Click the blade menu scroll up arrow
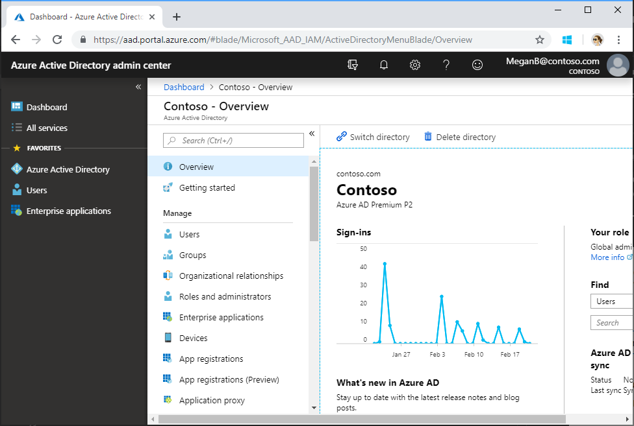This screenshot has height=426, width=634. click(314, 161)
